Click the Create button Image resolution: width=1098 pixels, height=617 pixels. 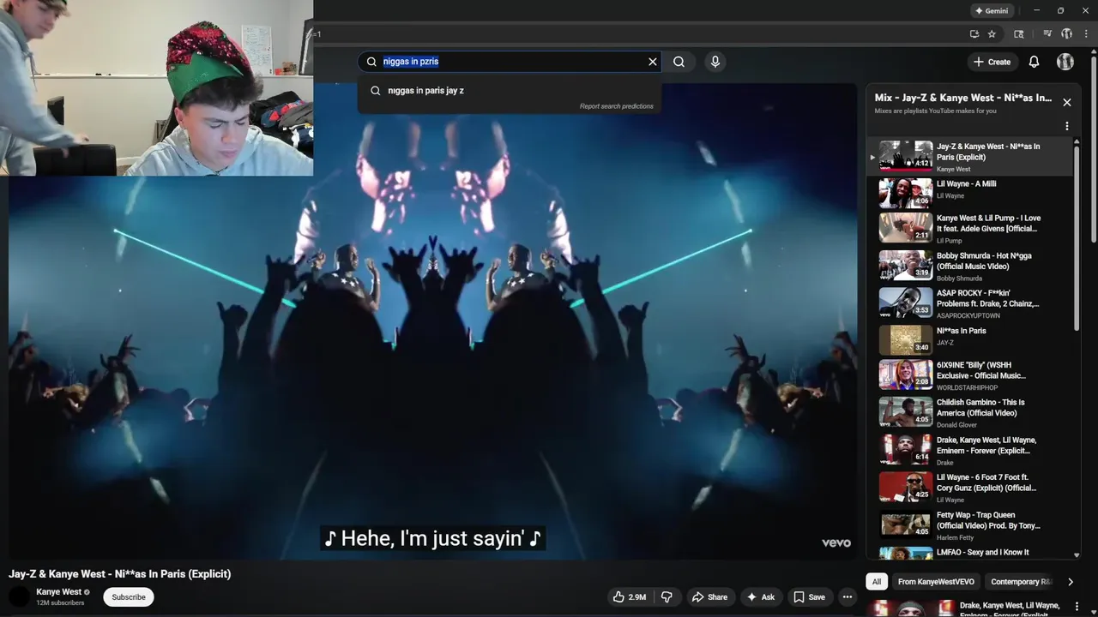[x=992, y=62]
